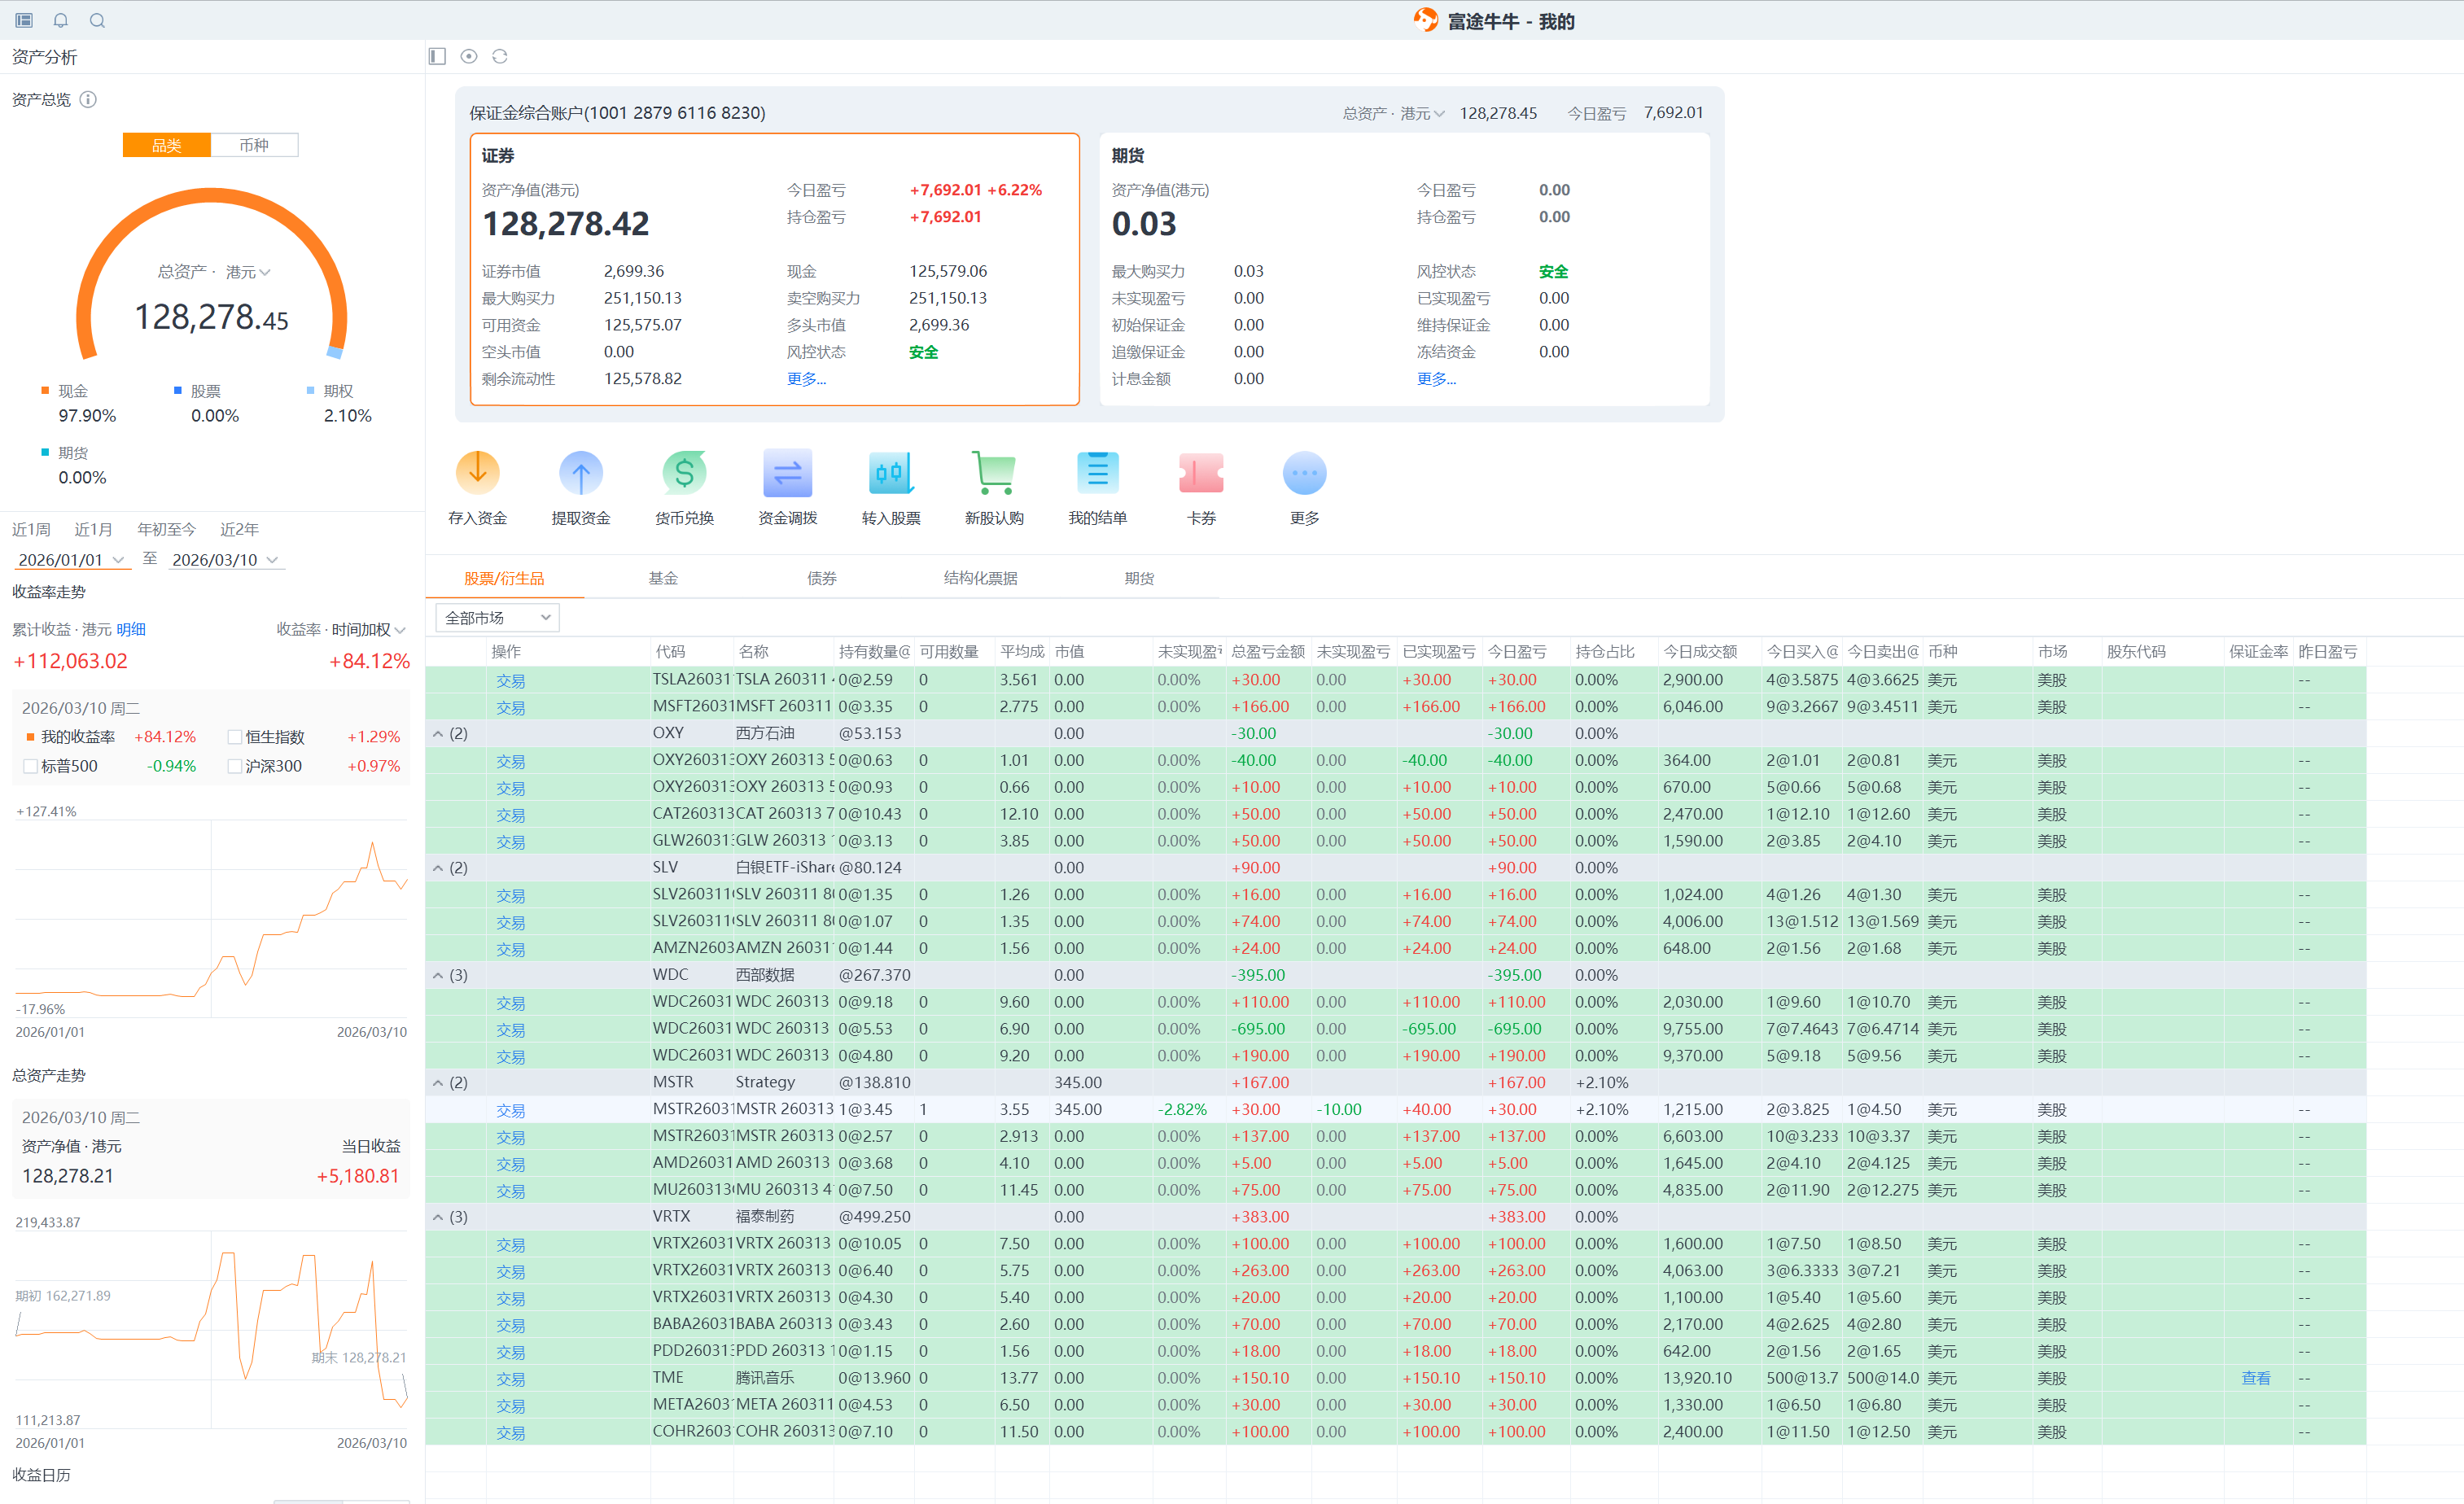
Task: Click 更多... link in the 证券 panel
Action: (x=805, y=379)
